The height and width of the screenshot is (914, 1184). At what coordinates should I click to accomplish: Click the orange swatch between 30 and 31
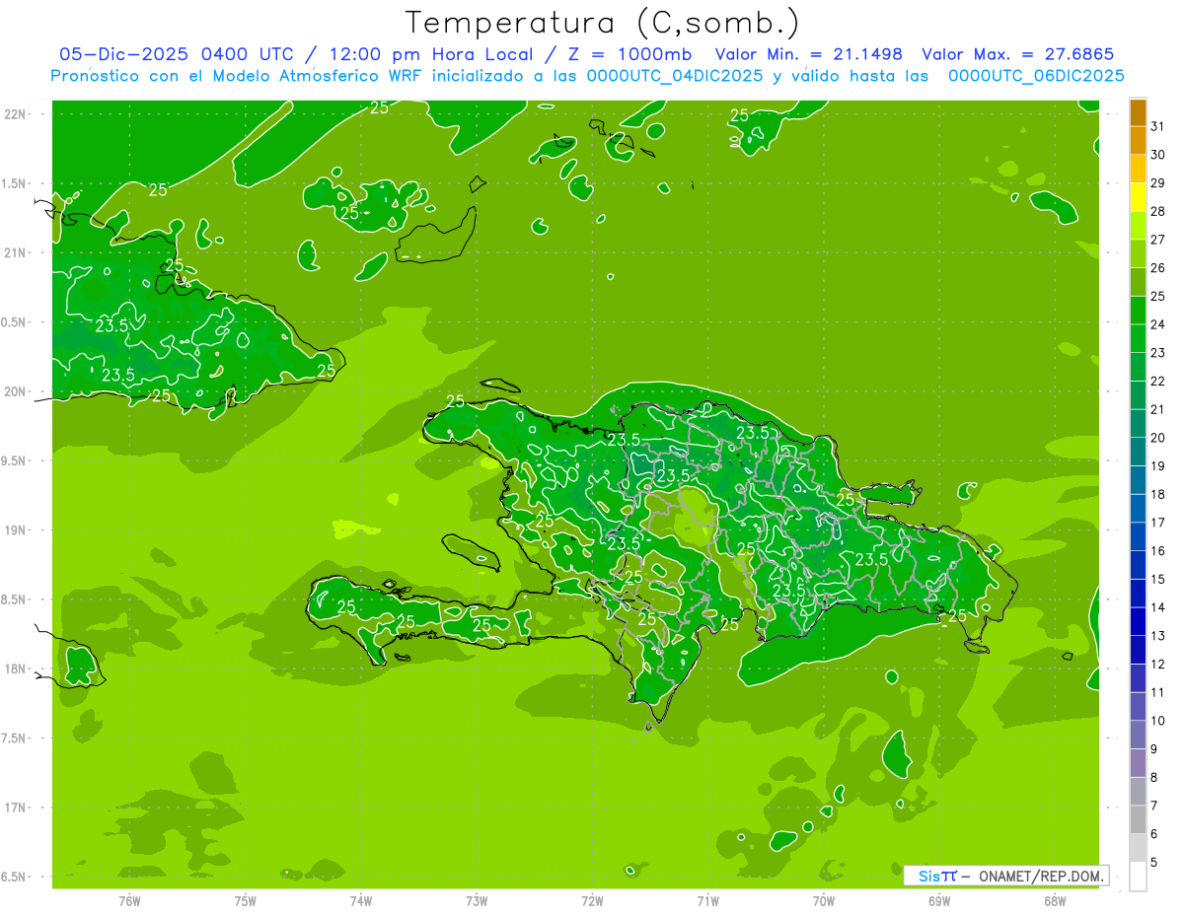tap(1138, 140)
